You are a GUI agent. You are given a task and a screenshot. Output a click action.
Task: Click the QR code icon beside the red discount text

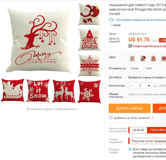[x=130, y=46]
